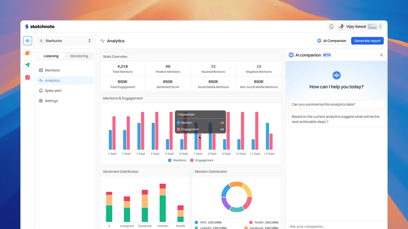This screenshot has height=229, width=408.
Task: Toggle the Mentions legend blue swatch
Action: point(170,160)
